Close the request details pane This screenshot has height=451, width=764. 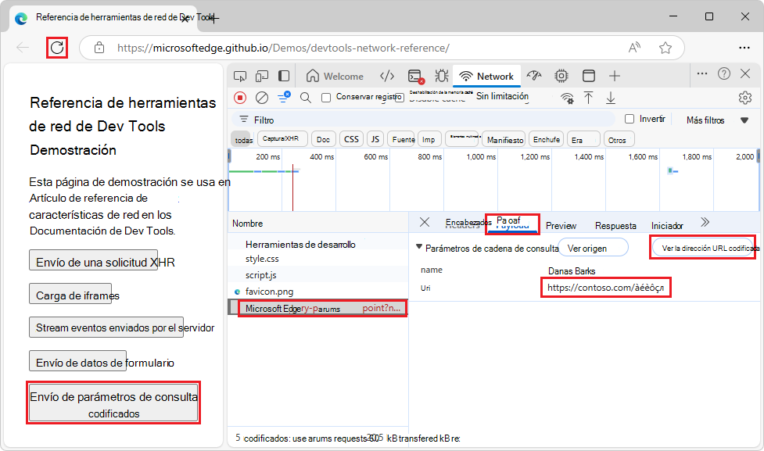tap(425, 222)
